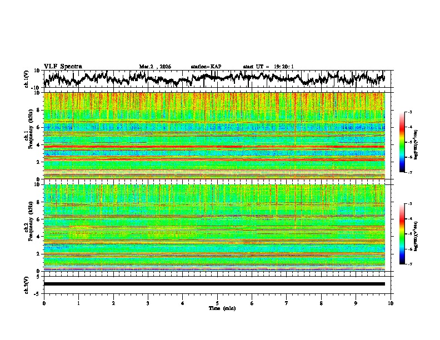Click the "5" tick on Time axis
The image size is (440, 340).
[x=217, y=303]
